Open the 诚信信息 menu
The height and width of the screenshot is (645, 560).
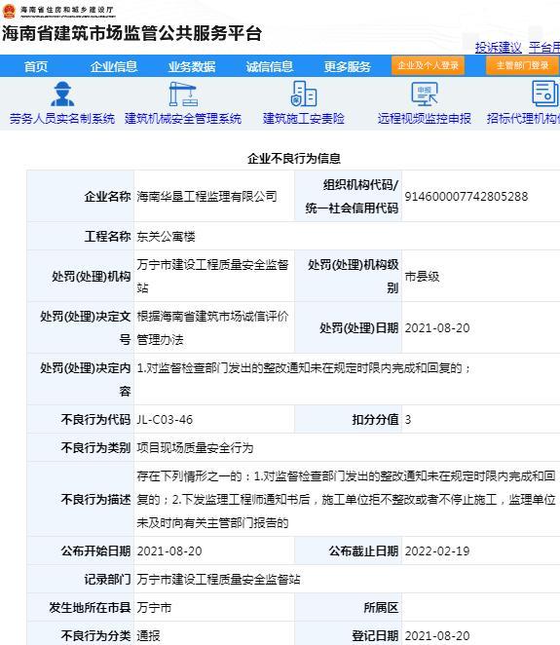pyautogui.click(x=270, y=66)
